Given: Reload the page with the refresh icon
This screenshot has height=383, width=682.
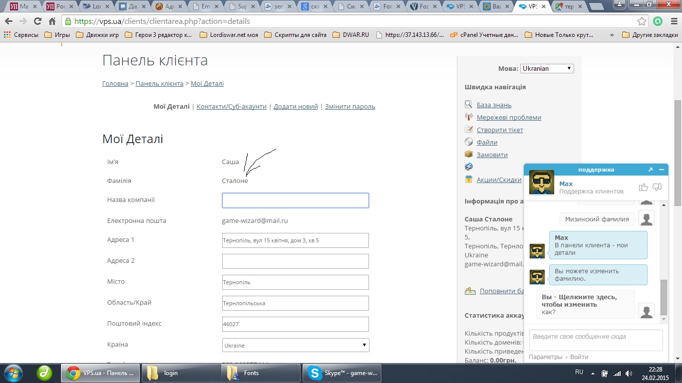Looking at the screenshot, I should 37,21.
